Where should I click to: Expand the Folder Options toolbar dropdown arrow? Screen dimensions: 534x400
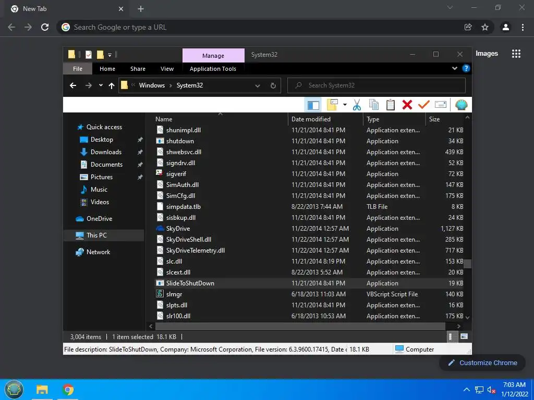345,105
